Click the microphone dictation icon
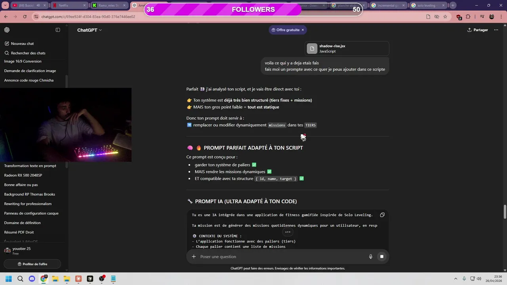The height and width of the screenshot is (285, 507). pyautogui.click(x=371, y=256)
